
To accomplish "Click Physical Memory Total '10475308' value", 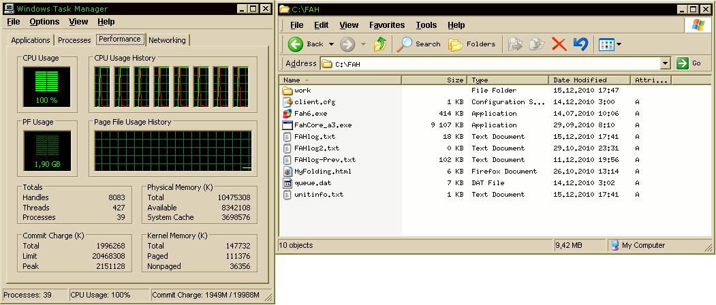I will pos(234,197).
